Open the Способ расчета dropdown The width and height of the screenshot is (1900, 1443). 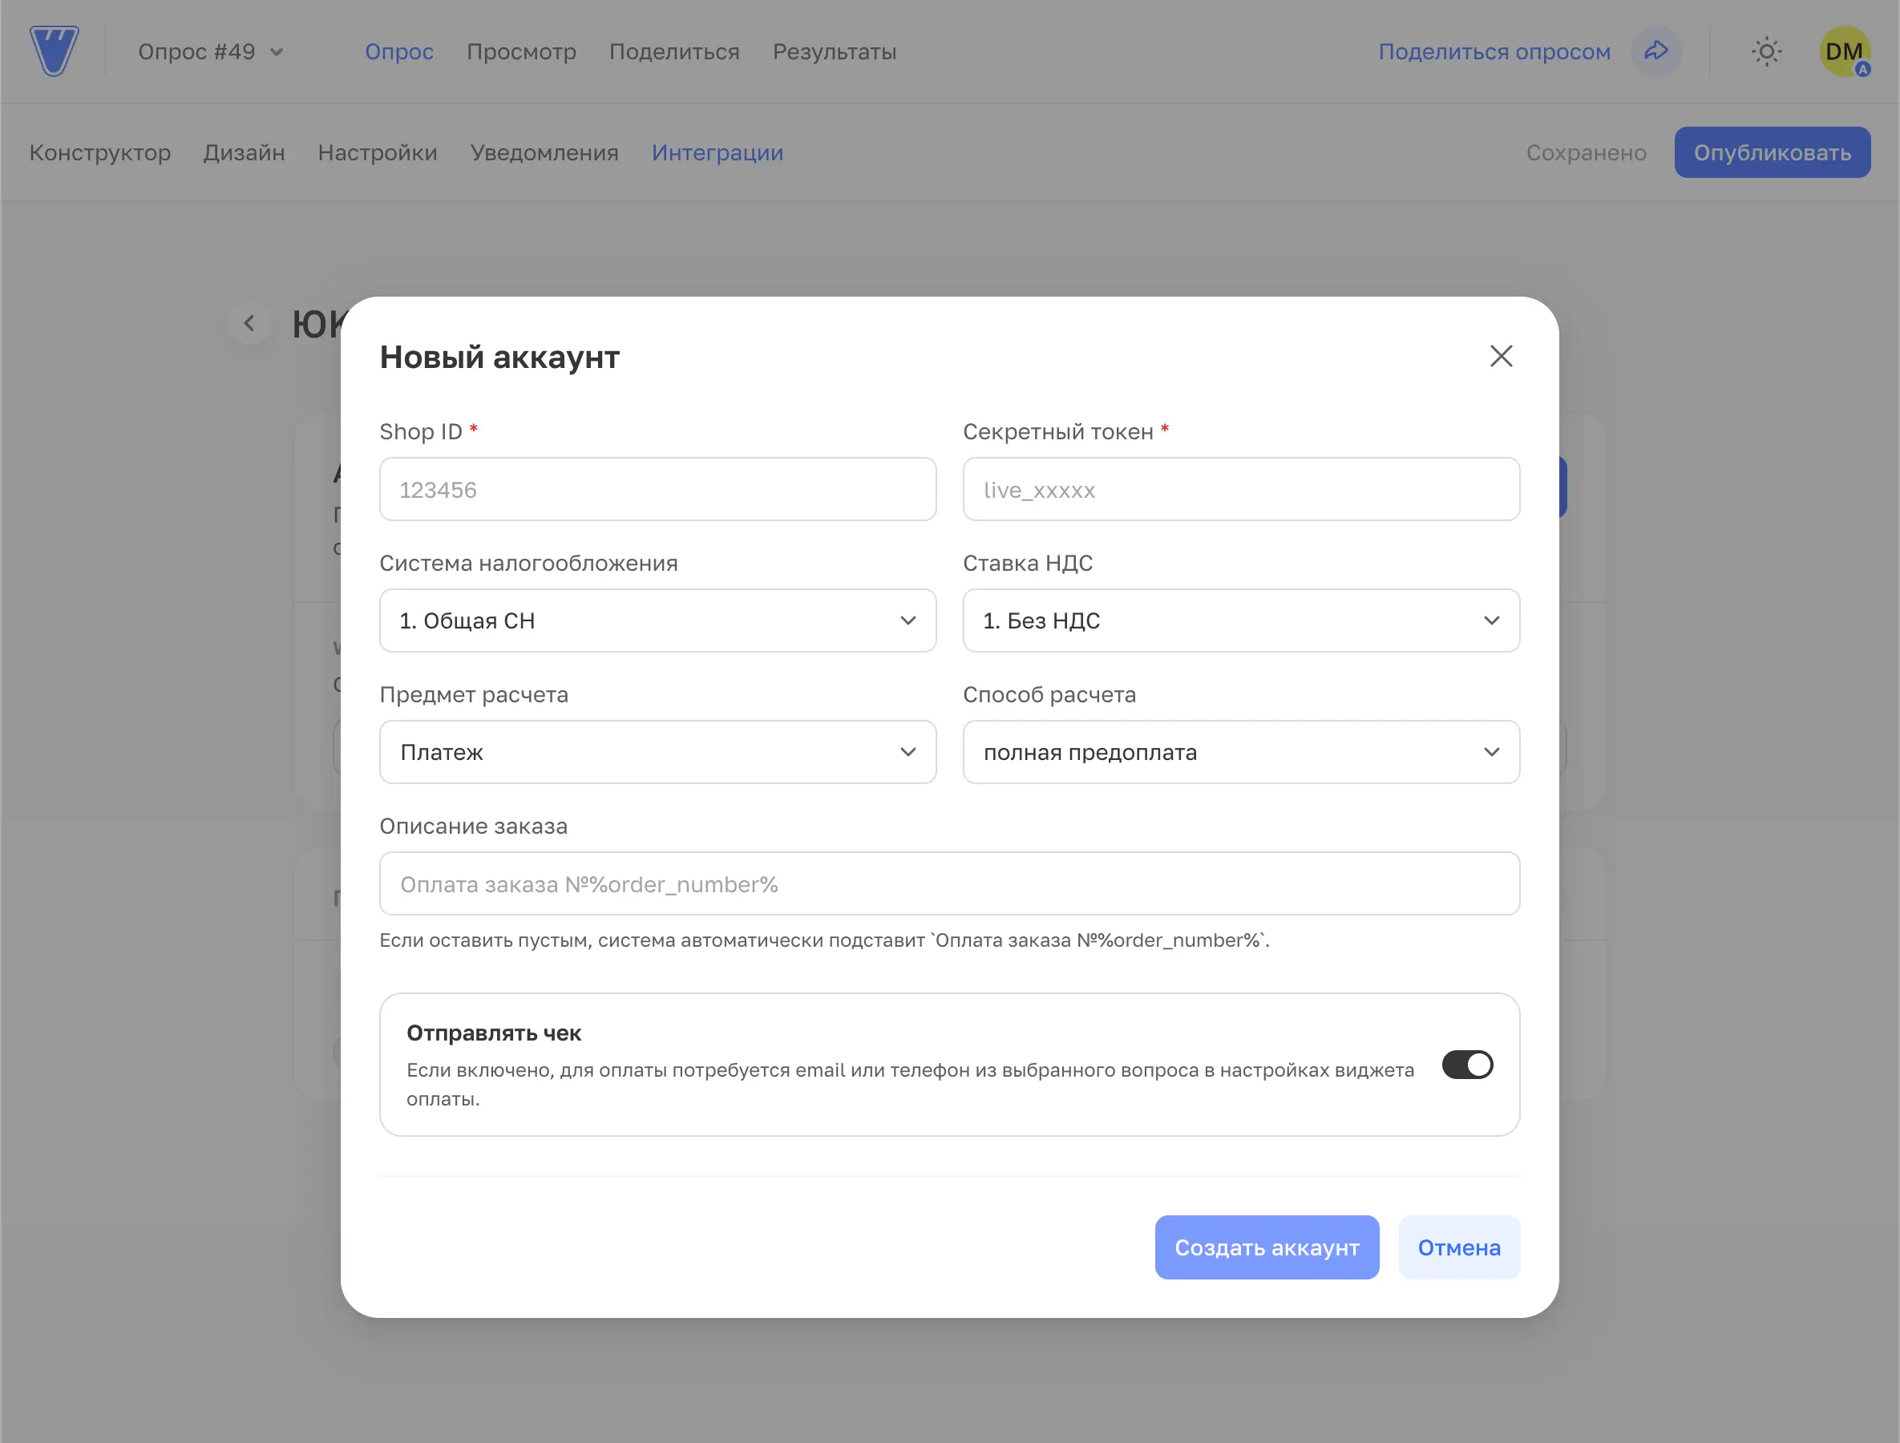point(1240,753)
